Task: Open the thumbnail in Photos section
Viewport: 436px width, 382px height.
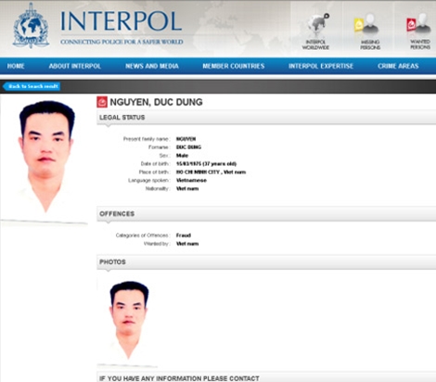Action: 128,322
